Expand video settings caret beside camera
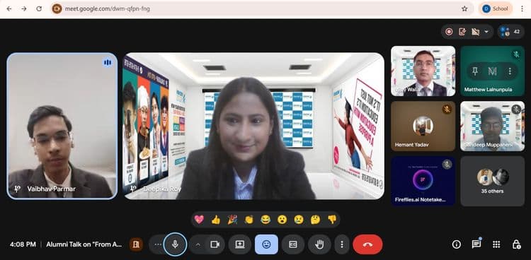Image resolution: width=531 pixels, height=260 pixels. (198, 244)
